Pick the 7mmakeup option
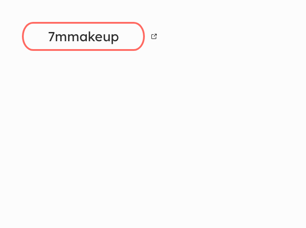 pyautogui.click(x=83, y=36)
